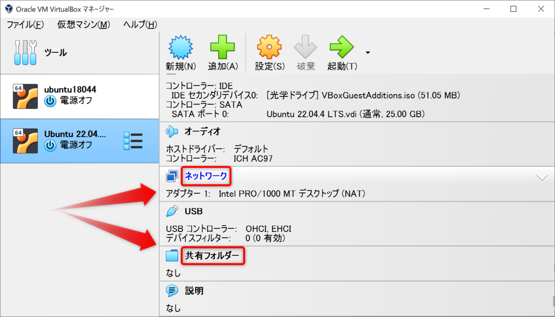Open dropdown arrow next to 起動 button
The image size is (555, 317).
tap(368, 53)
